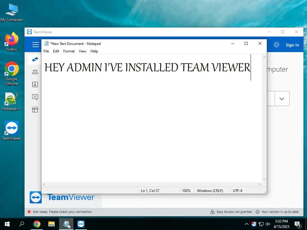Click TeamViewer title bar logo icon
The image size is (307, 230).
tap(29, 32)
